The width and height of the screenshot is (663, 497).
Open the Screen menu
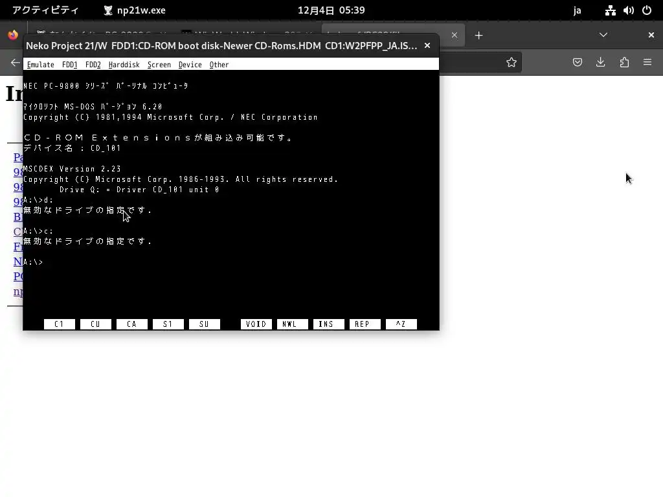[159, 65]
